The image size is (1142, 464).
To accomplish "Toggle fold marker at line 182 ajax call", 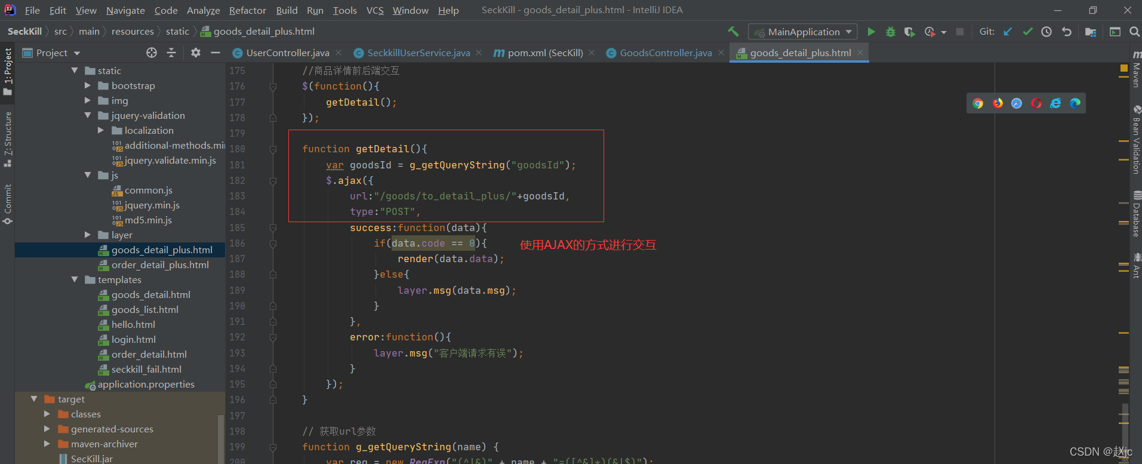I will [273, 180].
